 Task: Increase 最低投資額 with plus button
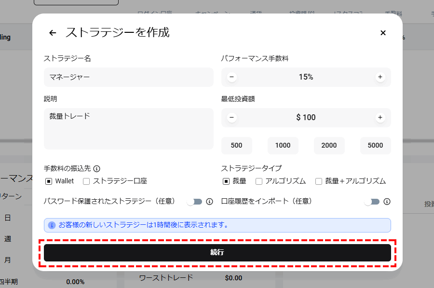[380, 117]
